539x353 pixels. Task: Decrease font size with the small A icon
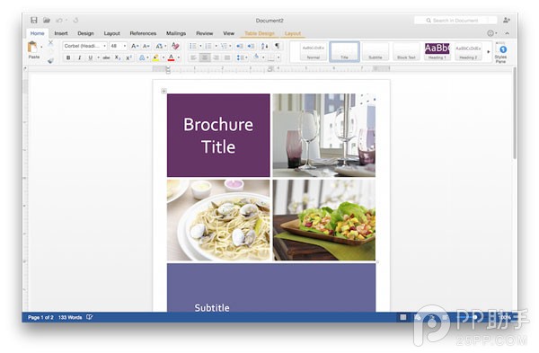[146, 46]
